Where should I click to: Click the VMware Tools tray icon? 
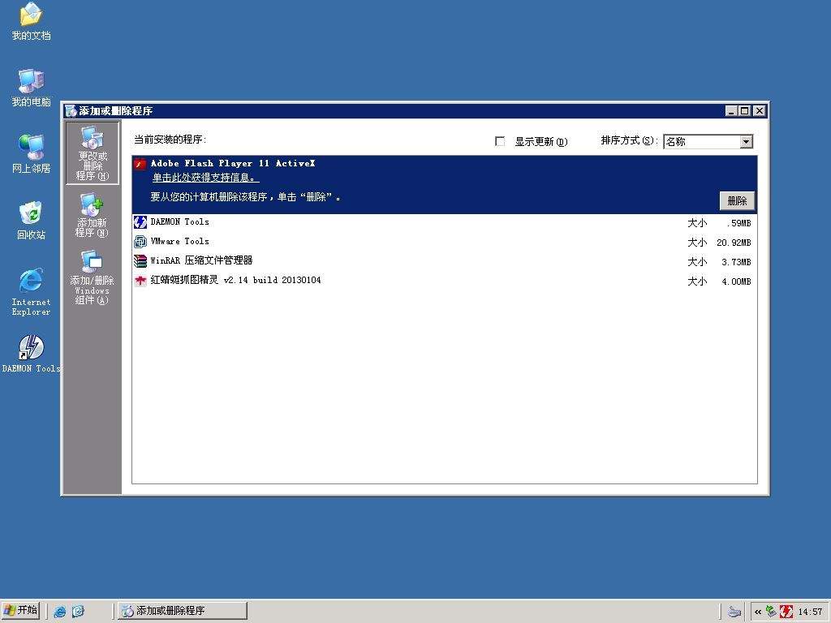click(771, 612)
